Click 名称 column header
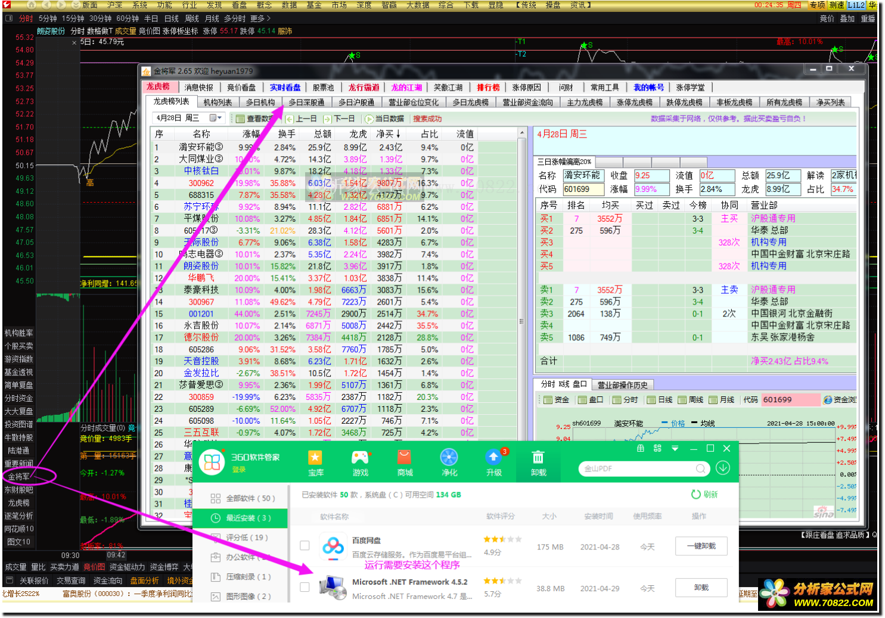This screenshot has height=618, width=885. [x=201, y=134]
